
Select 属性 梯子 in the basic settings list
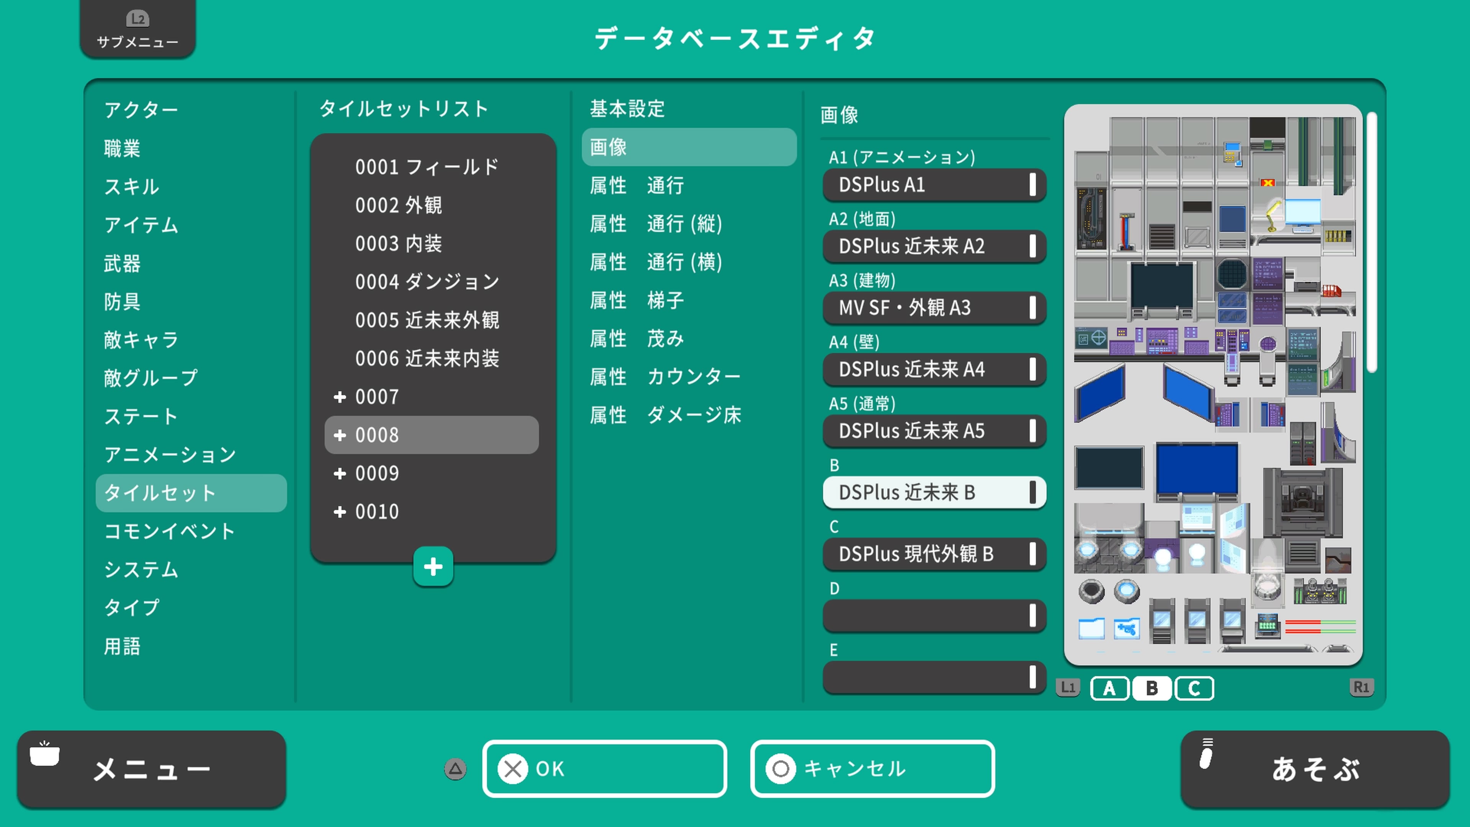tap(636, 301)
